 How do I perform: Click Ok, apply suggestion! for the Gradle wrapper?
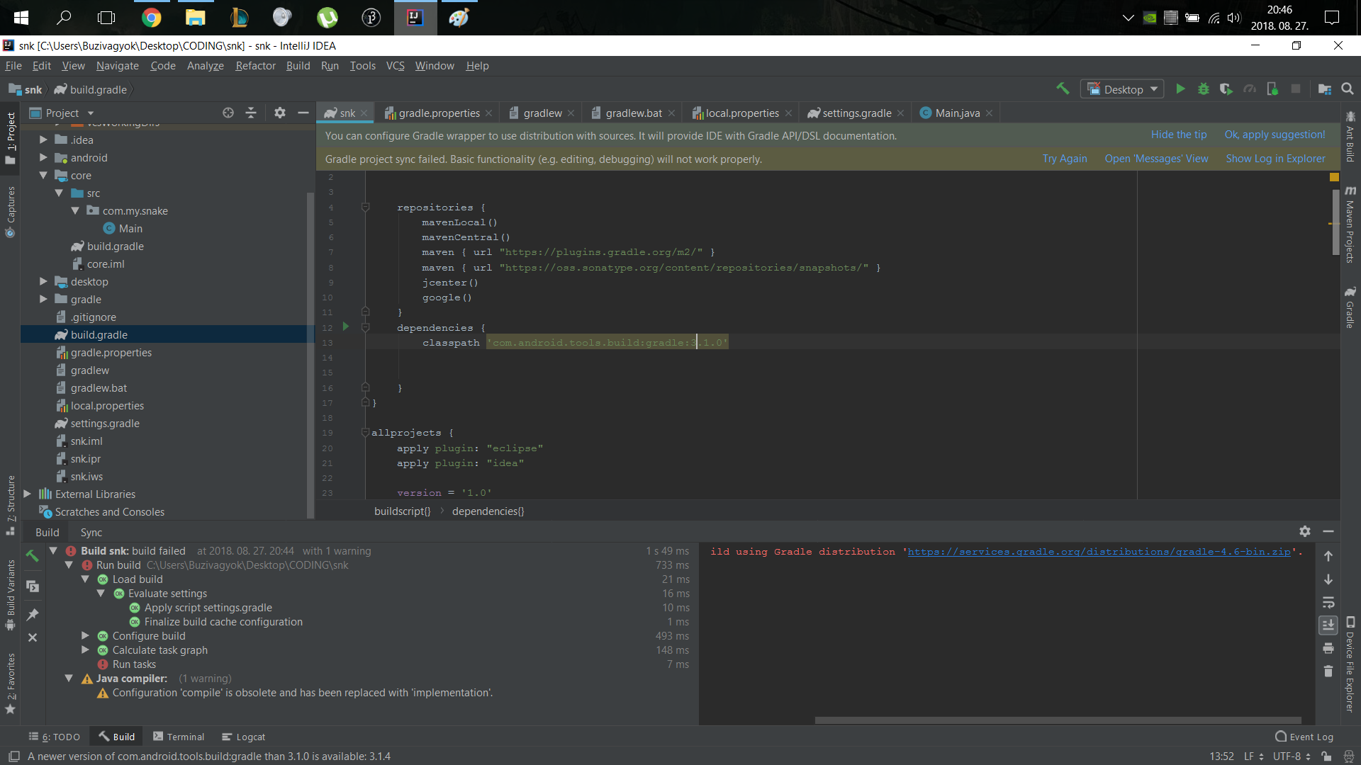pos(1274,135)
